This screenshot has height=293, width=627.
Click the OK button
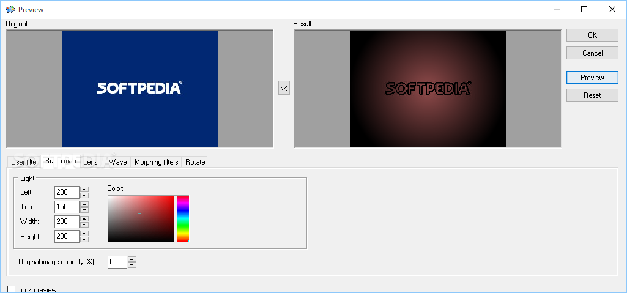[x=592, y=35]
